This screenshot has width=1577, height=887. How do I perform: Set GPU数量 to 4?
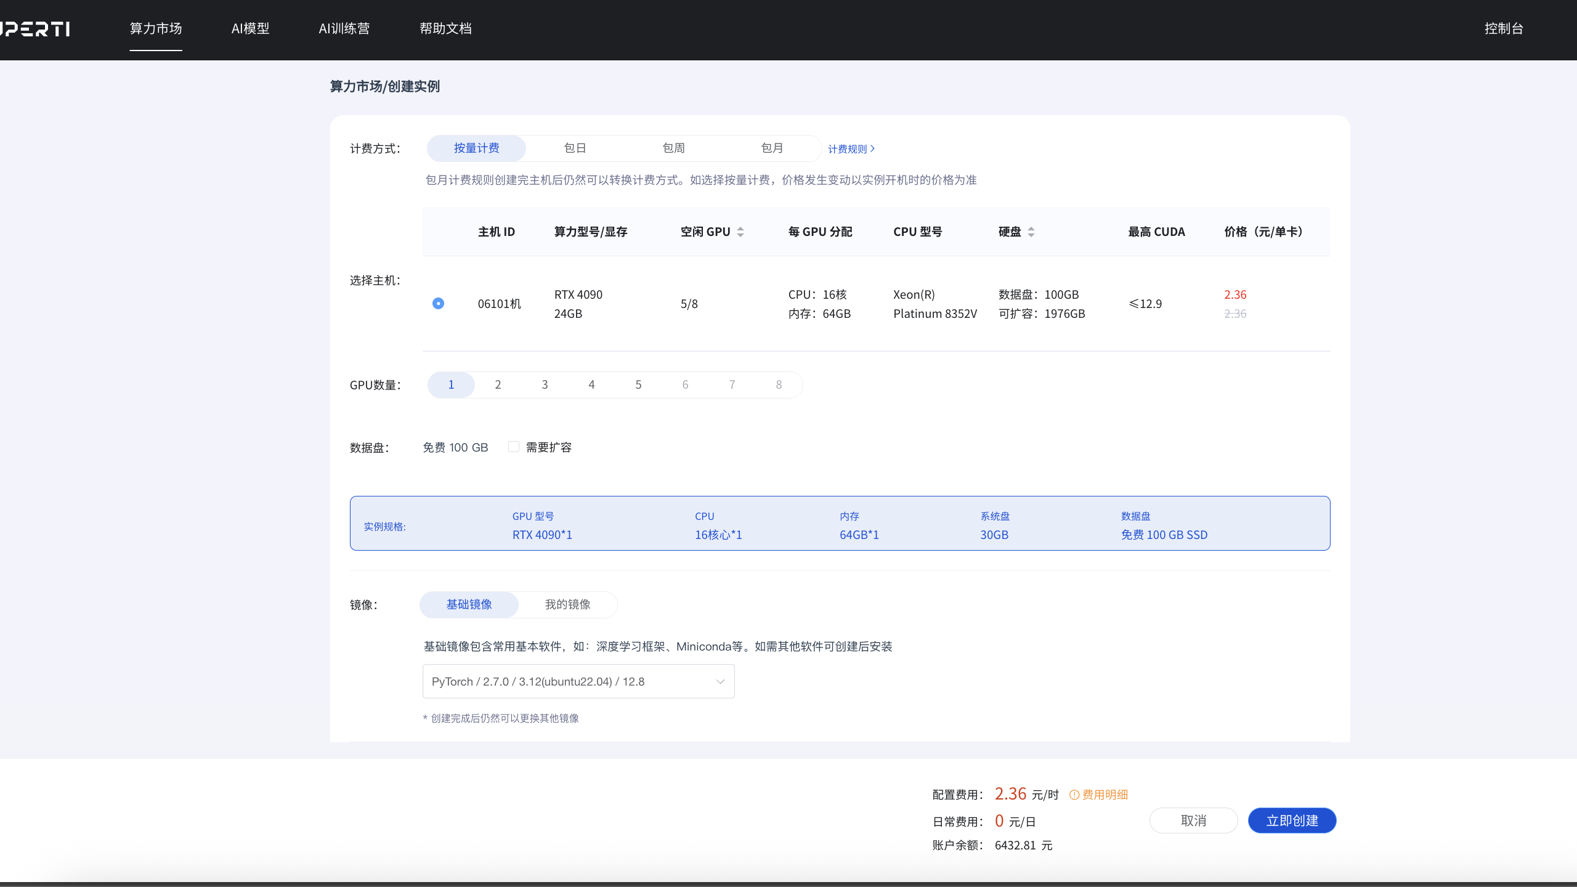pos(591,385)
